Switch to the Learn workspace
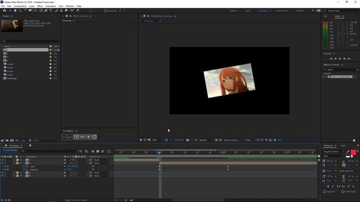This screenshot has width=360, height=202. (x=247, y=11)
